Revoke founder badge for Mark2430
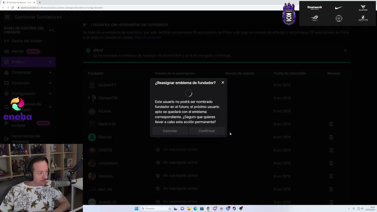 pos(331,124)
